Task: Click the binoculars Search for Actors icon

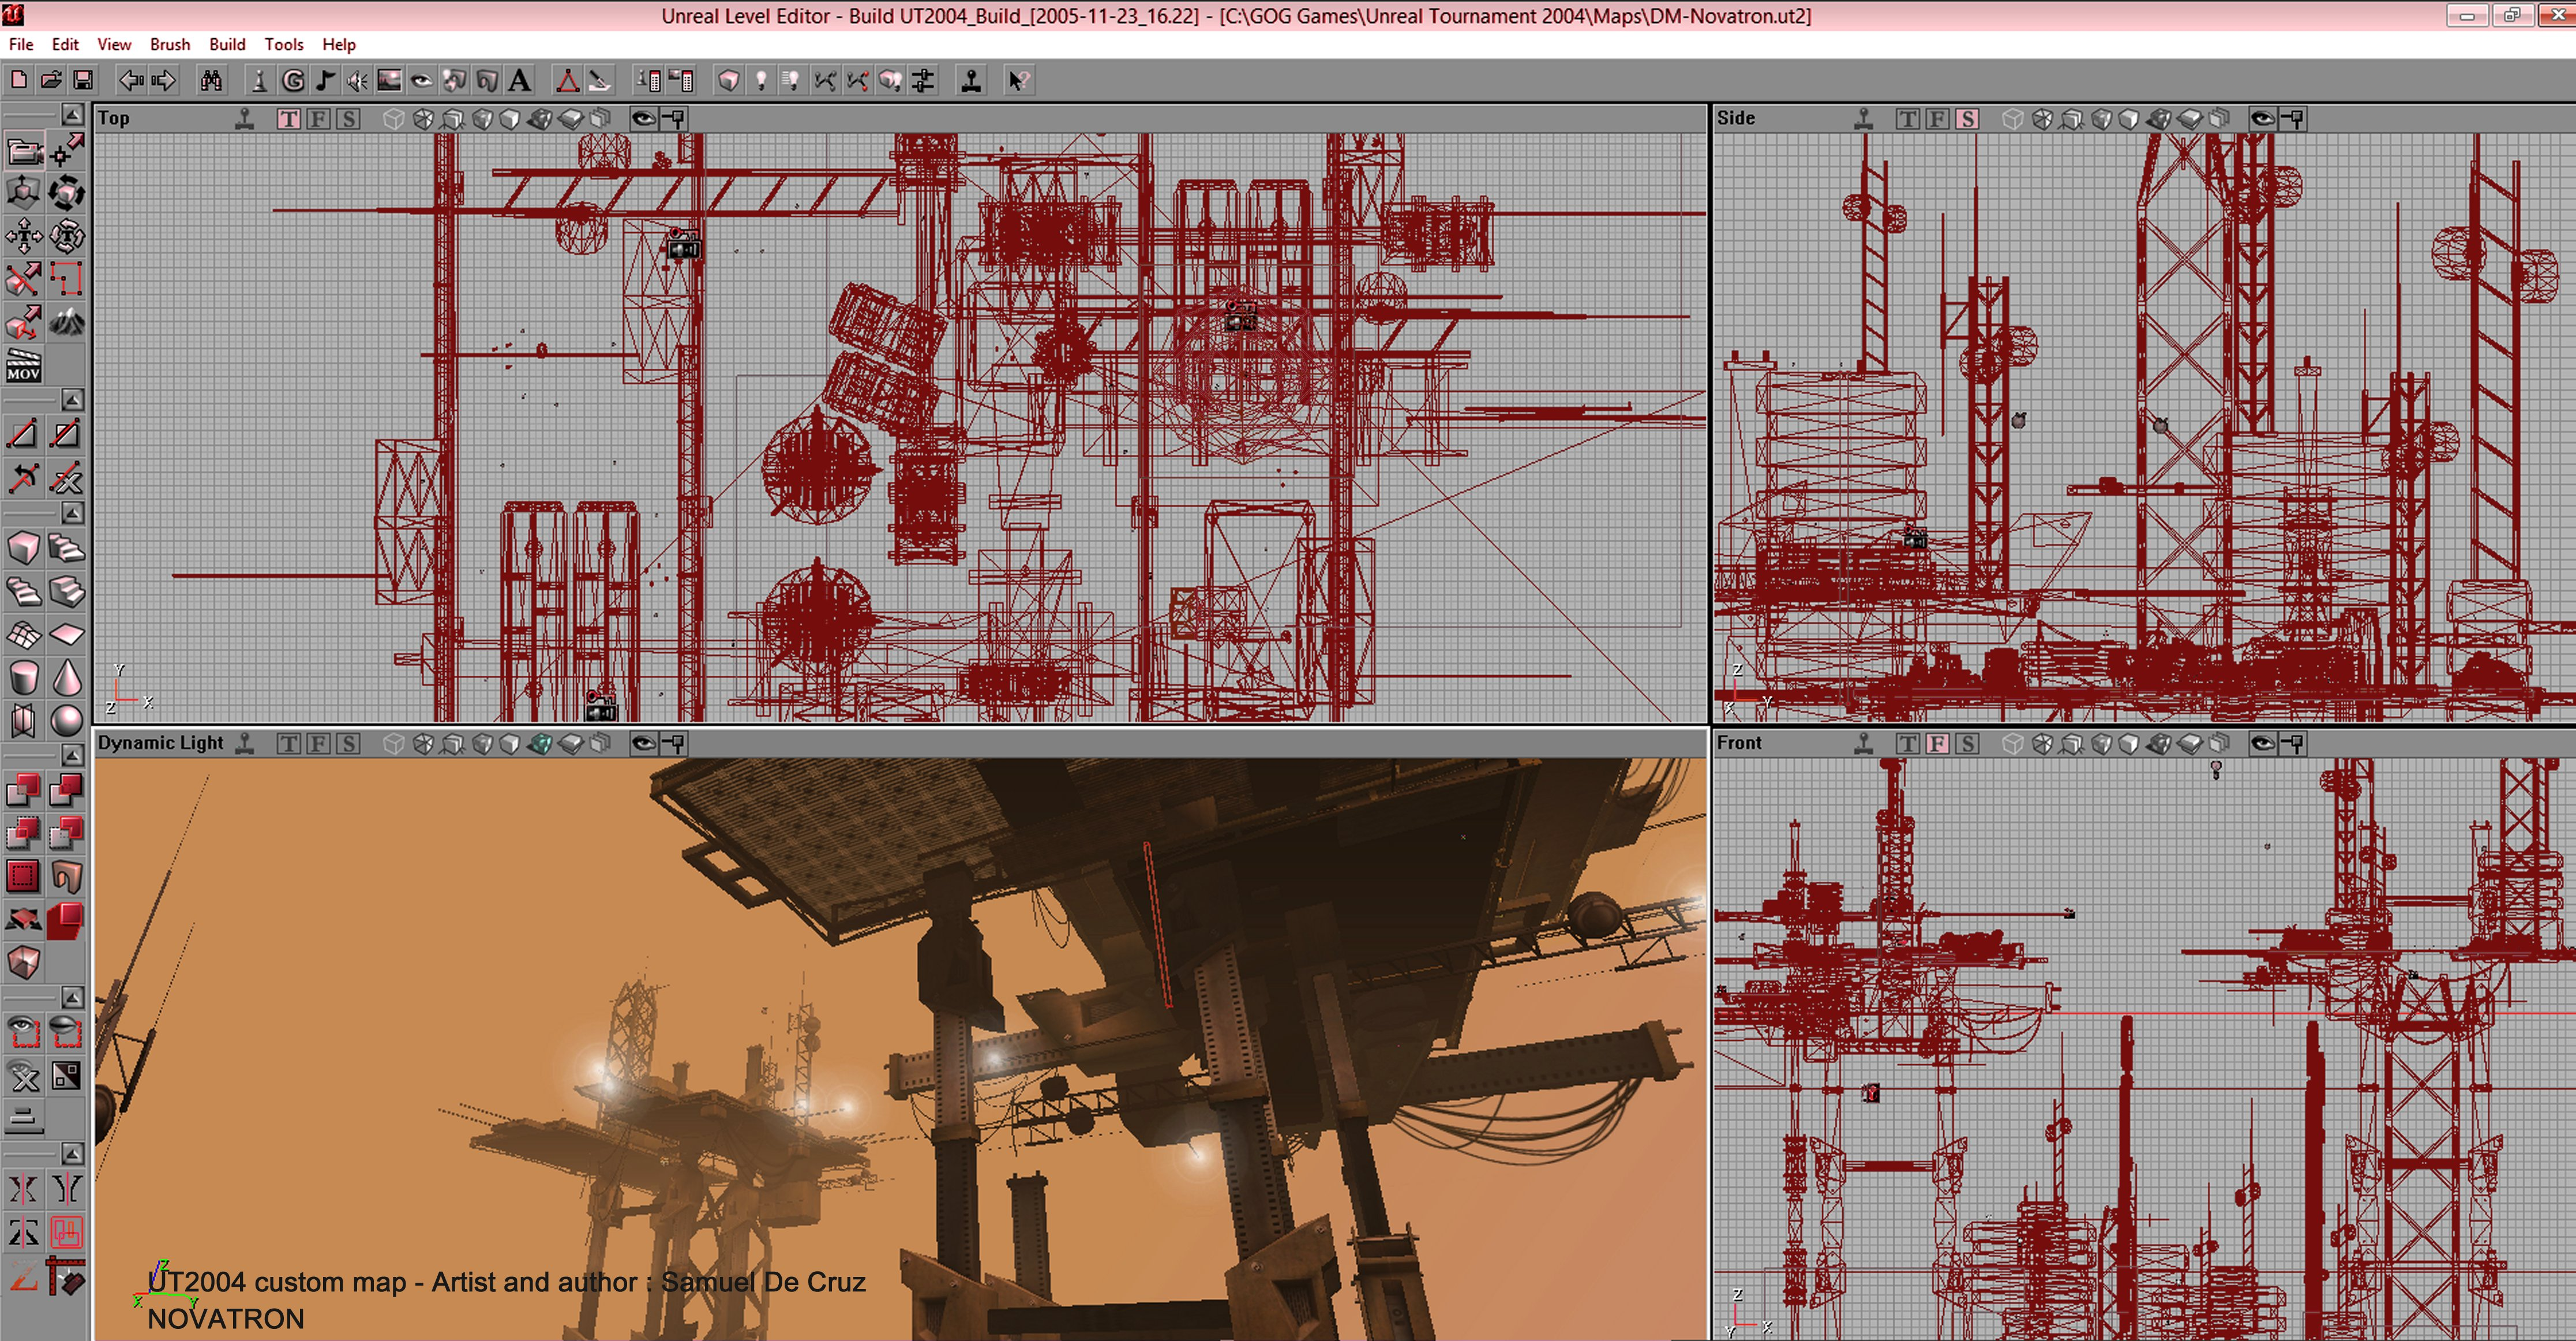Action: pos(209,80)
